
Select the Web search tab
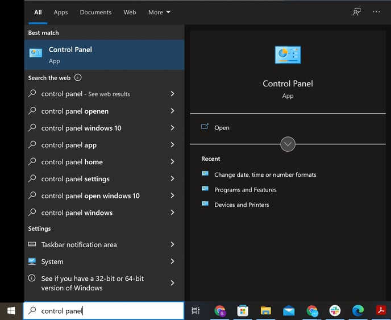(x=130, y=12)
